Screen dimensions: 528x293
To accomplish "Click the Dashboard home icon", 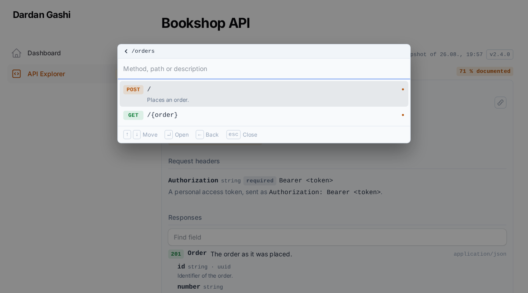I will [x=16, y=53].
